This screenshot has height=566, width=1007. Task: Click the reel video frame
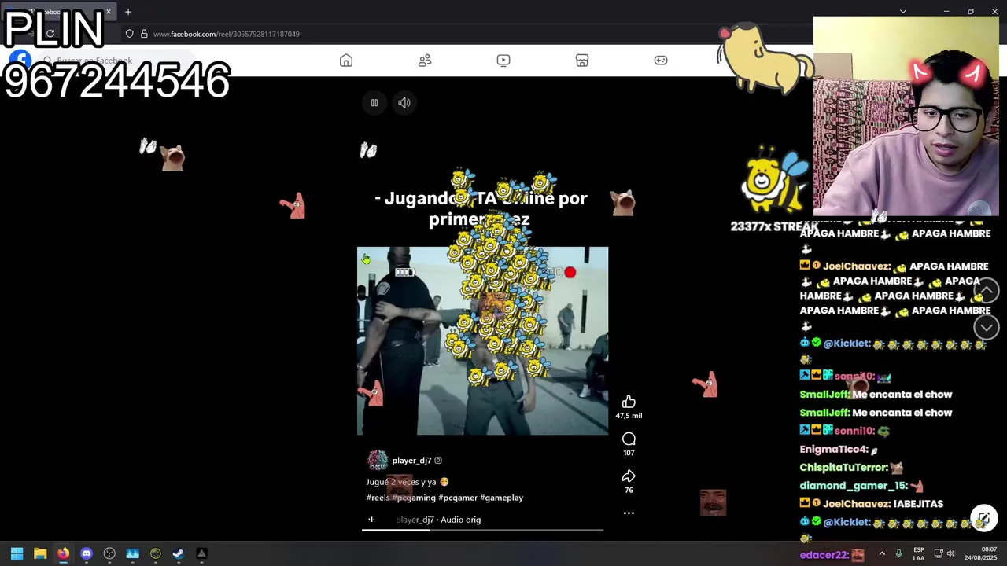pos(482,341)
